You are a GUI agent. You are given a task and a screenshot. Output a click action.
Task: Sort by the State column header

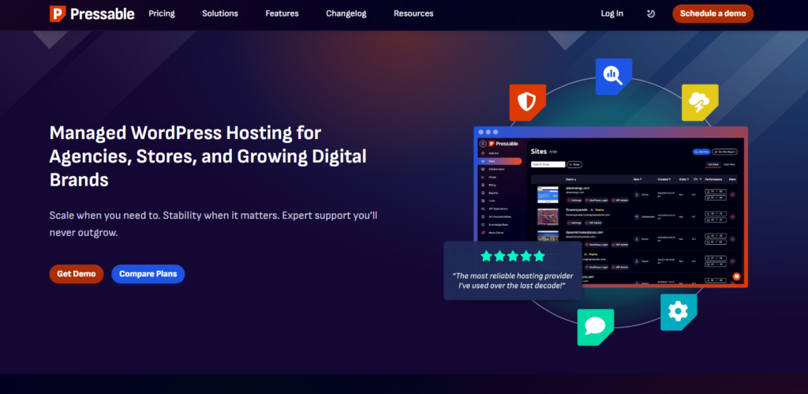coord(683,179)
